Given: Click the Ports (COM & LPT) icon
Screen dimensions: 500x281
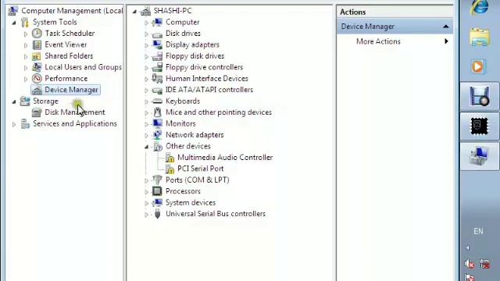Looking at the screenshot, I should 157,180.
